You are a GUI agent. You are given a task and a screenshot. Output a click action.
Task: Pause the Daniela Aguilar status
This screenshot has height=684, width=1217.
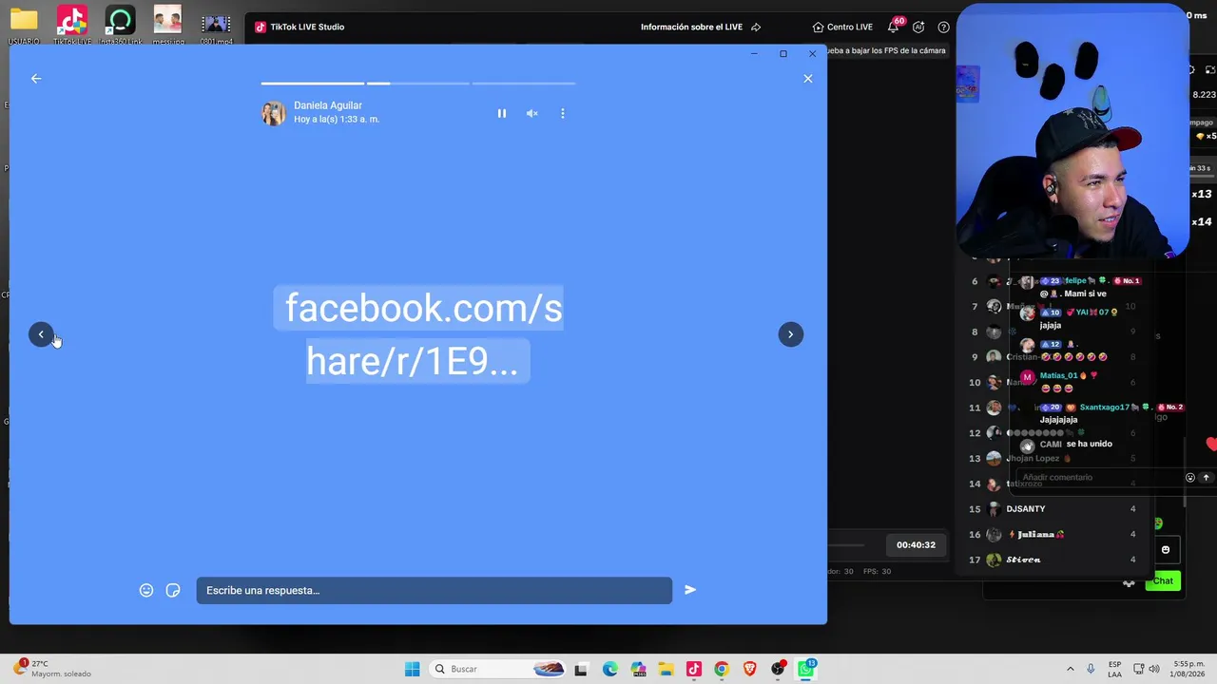tap(502, 113)
